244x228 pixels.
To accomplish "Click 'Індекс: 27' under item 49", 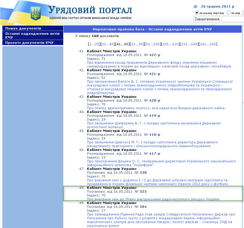I will pos(96,210).
